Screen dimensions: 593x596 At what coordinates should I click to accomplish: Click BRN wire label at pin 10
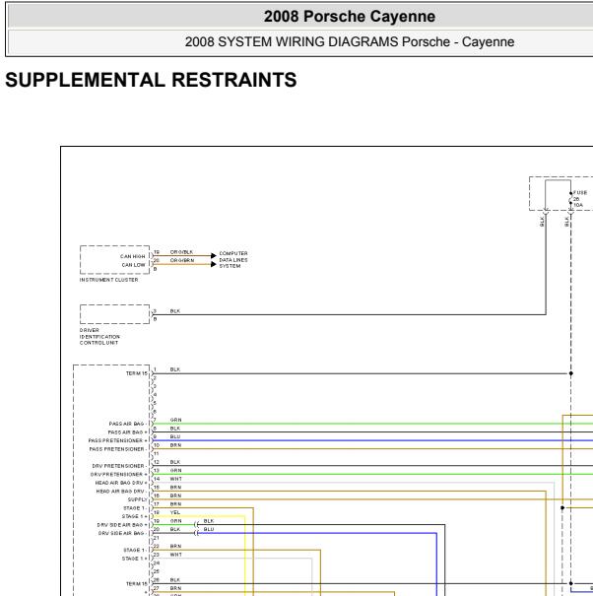click(175, 445)
